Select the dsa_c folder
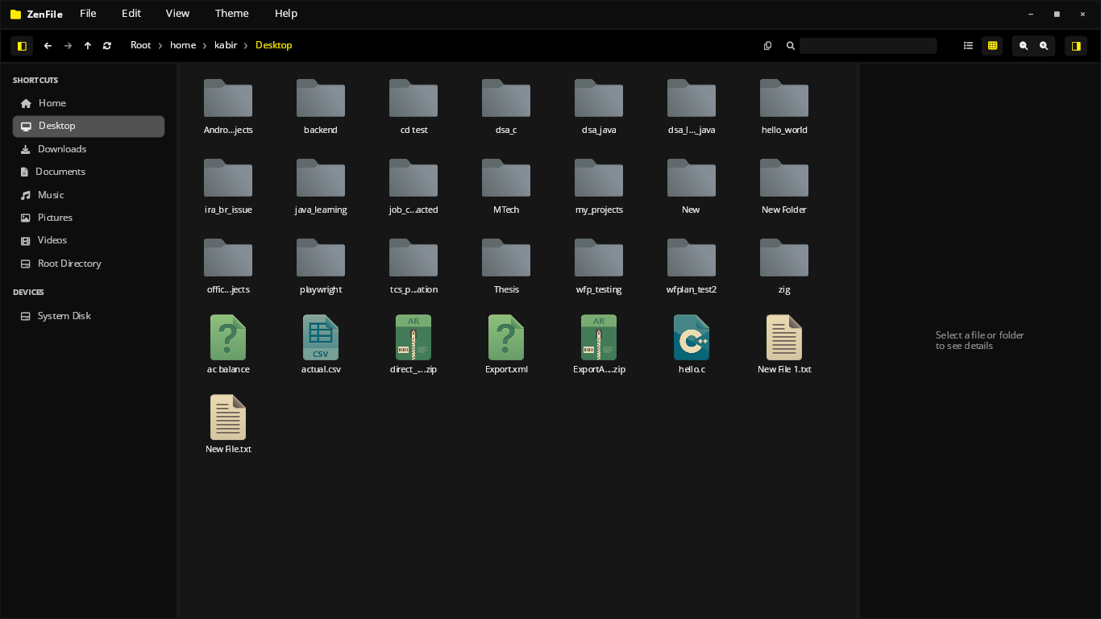 click(506, 106)
